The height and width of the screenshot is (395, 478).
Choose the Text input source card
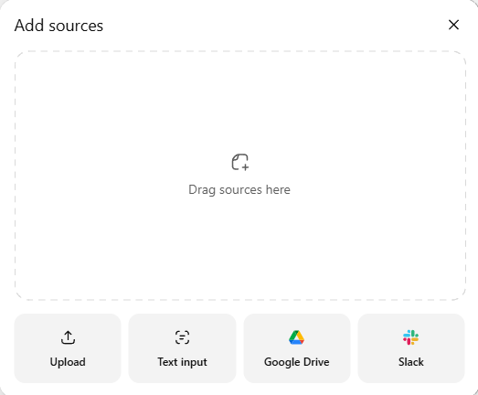(182, 348)
